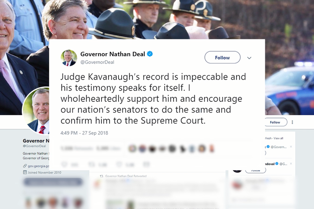Open the three-dot profile options menu
The height and width of the screenshot is (209, 314).
293,122
